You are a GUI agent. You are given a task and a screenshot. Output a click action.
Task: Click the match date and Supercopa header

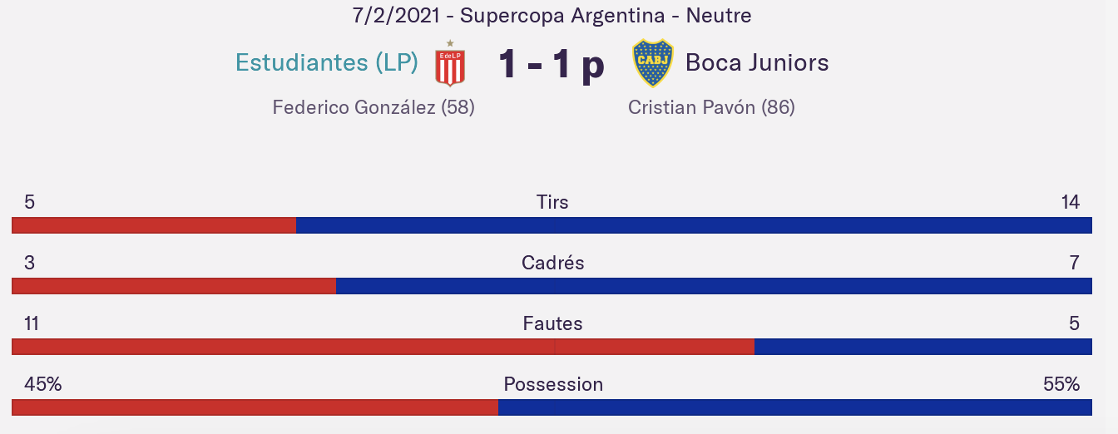pos(552,15)
